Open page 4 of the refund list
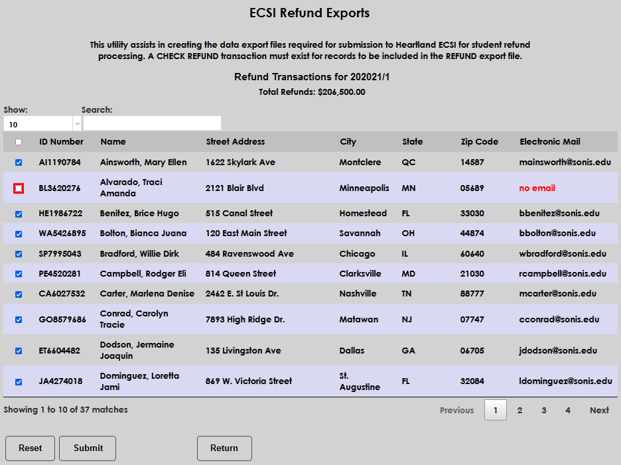This screenshot has width=621, height=465. (567, 410)
